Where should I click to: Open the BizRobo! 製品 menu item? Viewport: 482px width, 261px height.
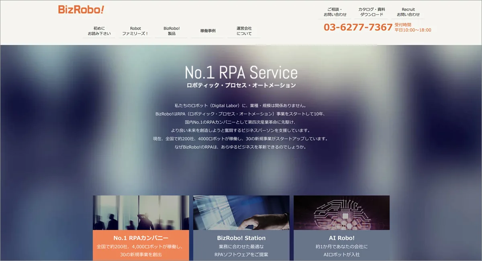coord(172,31)
